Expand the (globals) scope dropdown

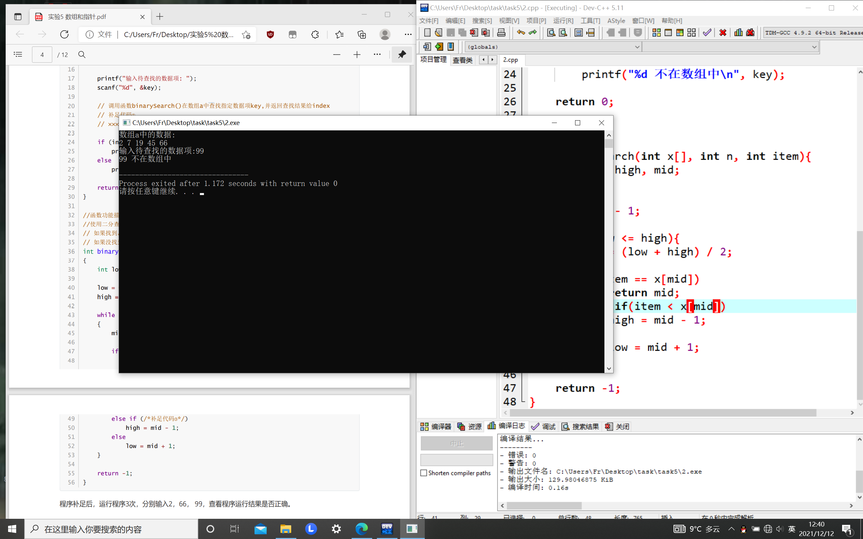coord(637,47)
